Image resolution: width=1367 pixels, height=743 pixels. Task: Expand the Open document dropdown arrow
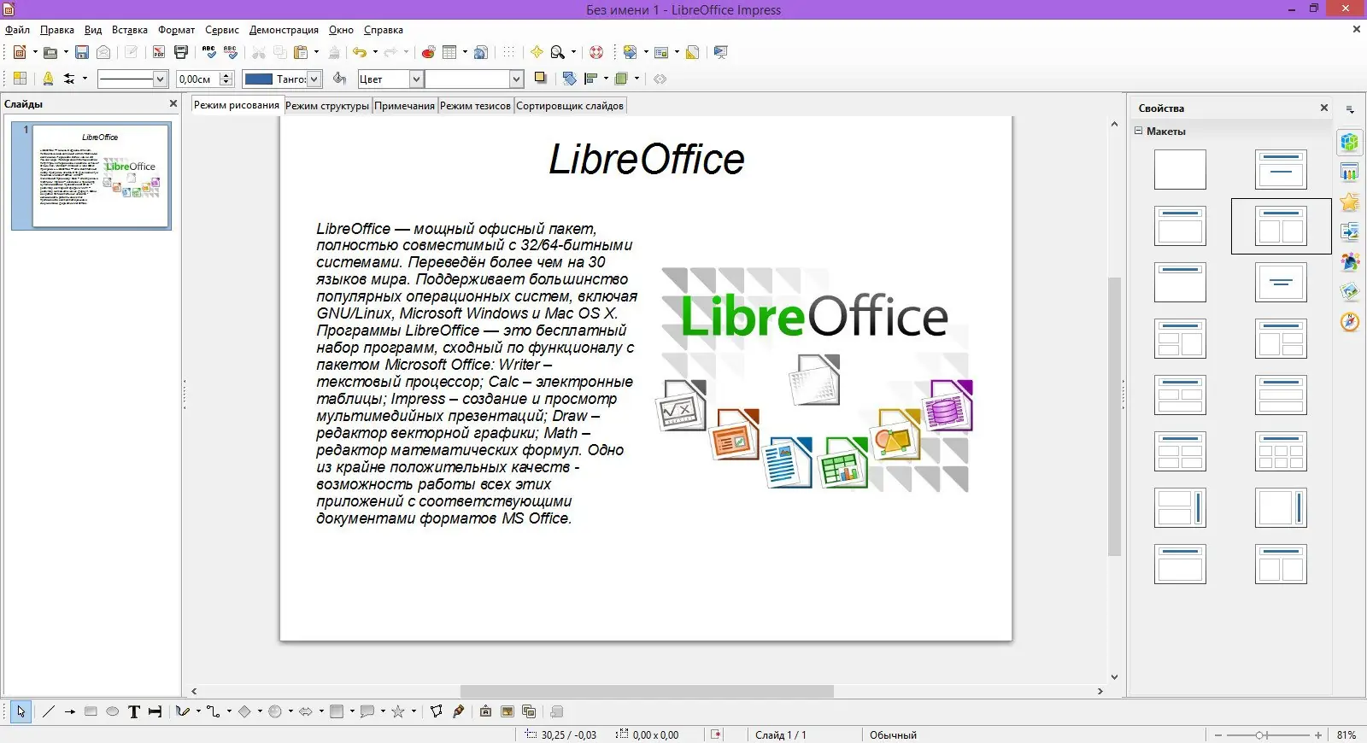coord(66,52)
